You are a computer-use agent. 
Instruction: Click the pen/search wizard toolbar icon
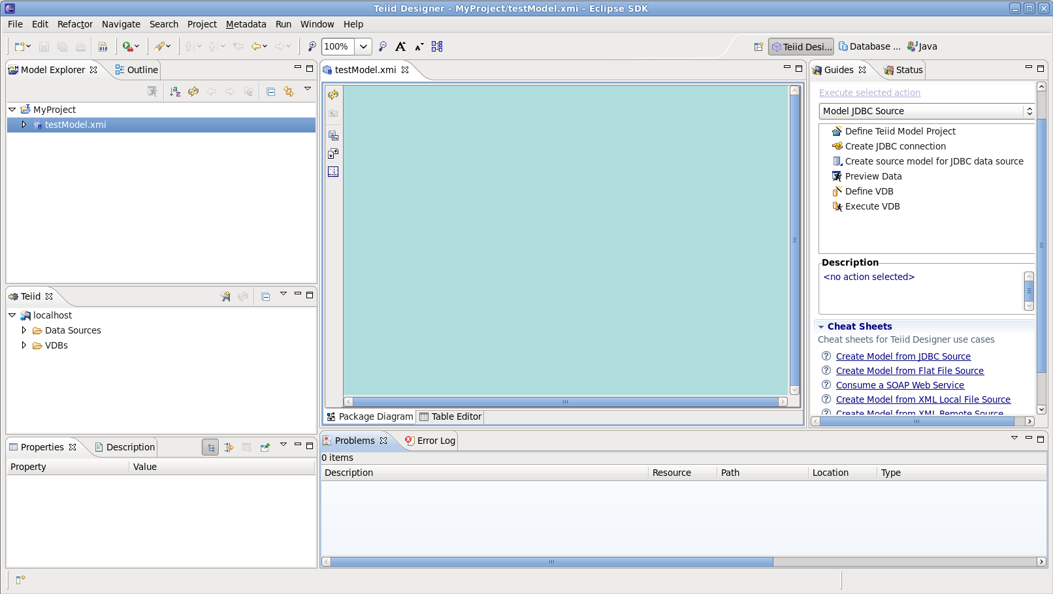(159, 46)
